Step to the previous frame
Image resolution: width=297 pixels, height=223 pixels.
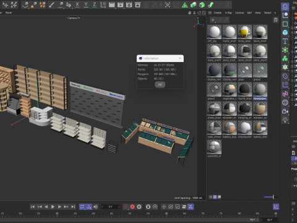(46, 207)
